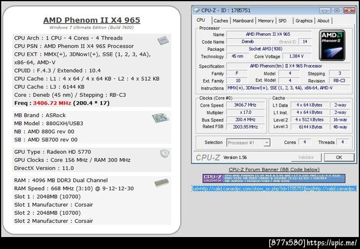Click the AMD Phenom II logo in CPU-Z
The width and height of the screenshot is (360, 249).
coord(332,45)
